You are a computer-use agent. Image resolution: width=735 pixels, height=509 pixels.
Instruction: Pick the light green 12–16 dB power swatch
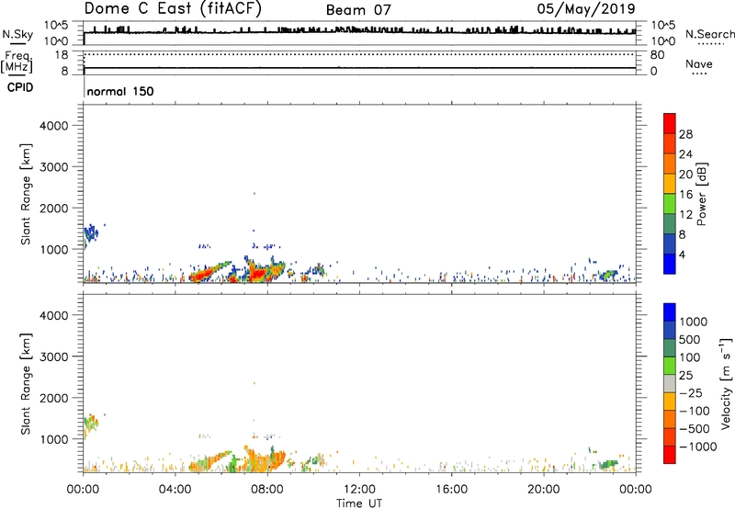(670, 204)
